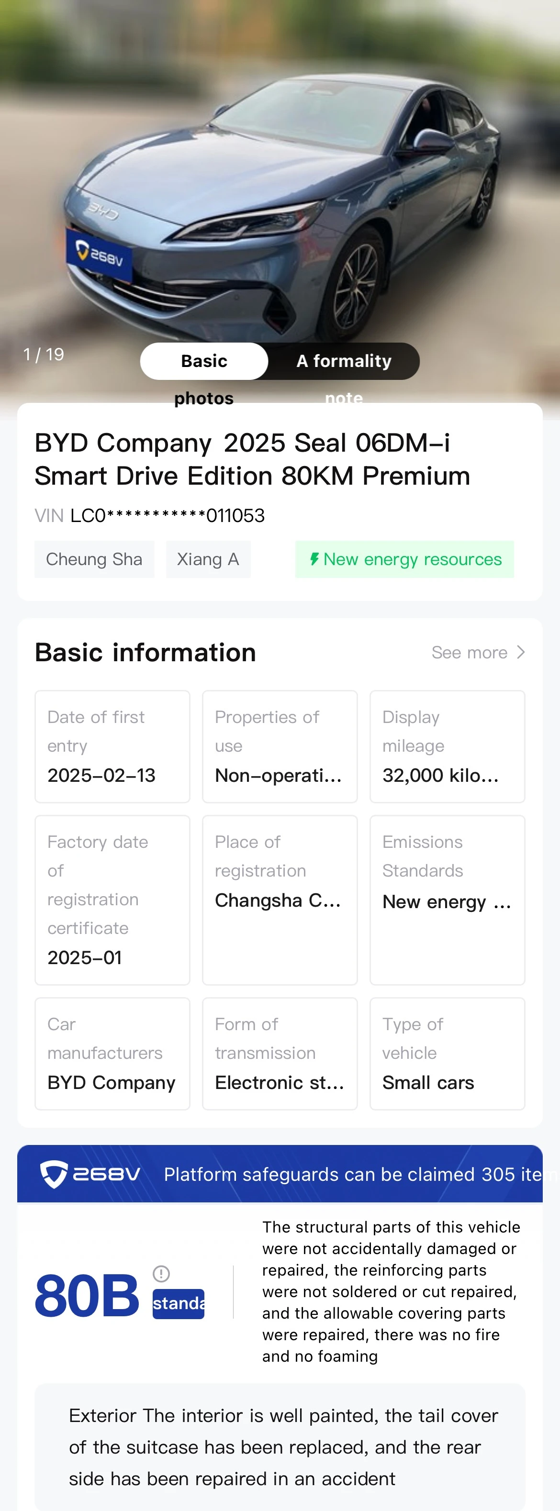Click the 80B rating score
The height and width of the screenshot is (1511, 560).
point(87,1295)
